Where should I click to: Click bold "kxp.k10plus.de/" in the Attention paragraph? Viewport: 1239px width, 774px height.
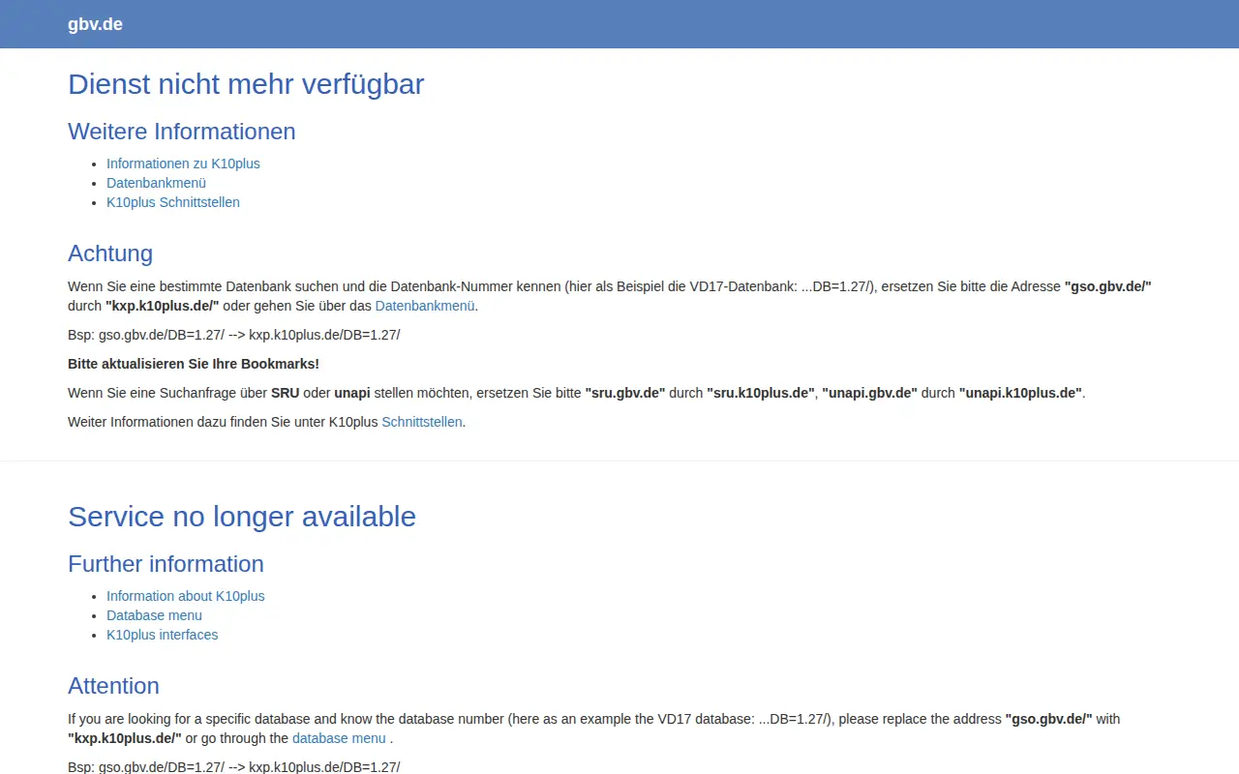[125, 738]
